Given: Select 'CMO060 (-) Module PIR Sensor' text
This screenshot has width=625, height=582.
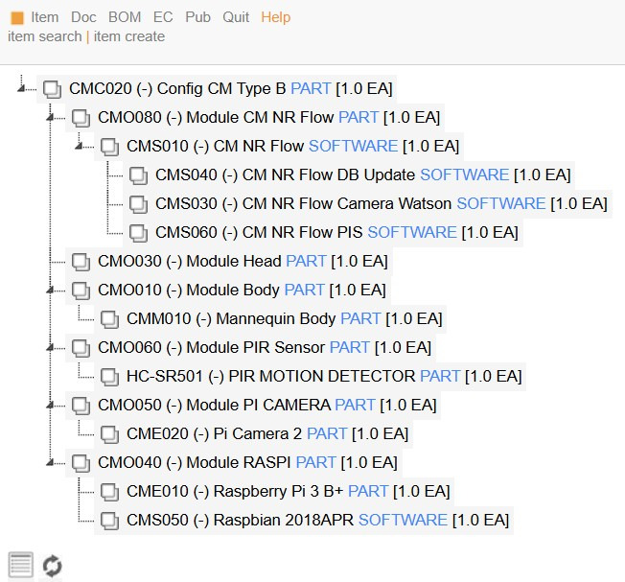Looking at the screenshot, I should click(211, 347).
